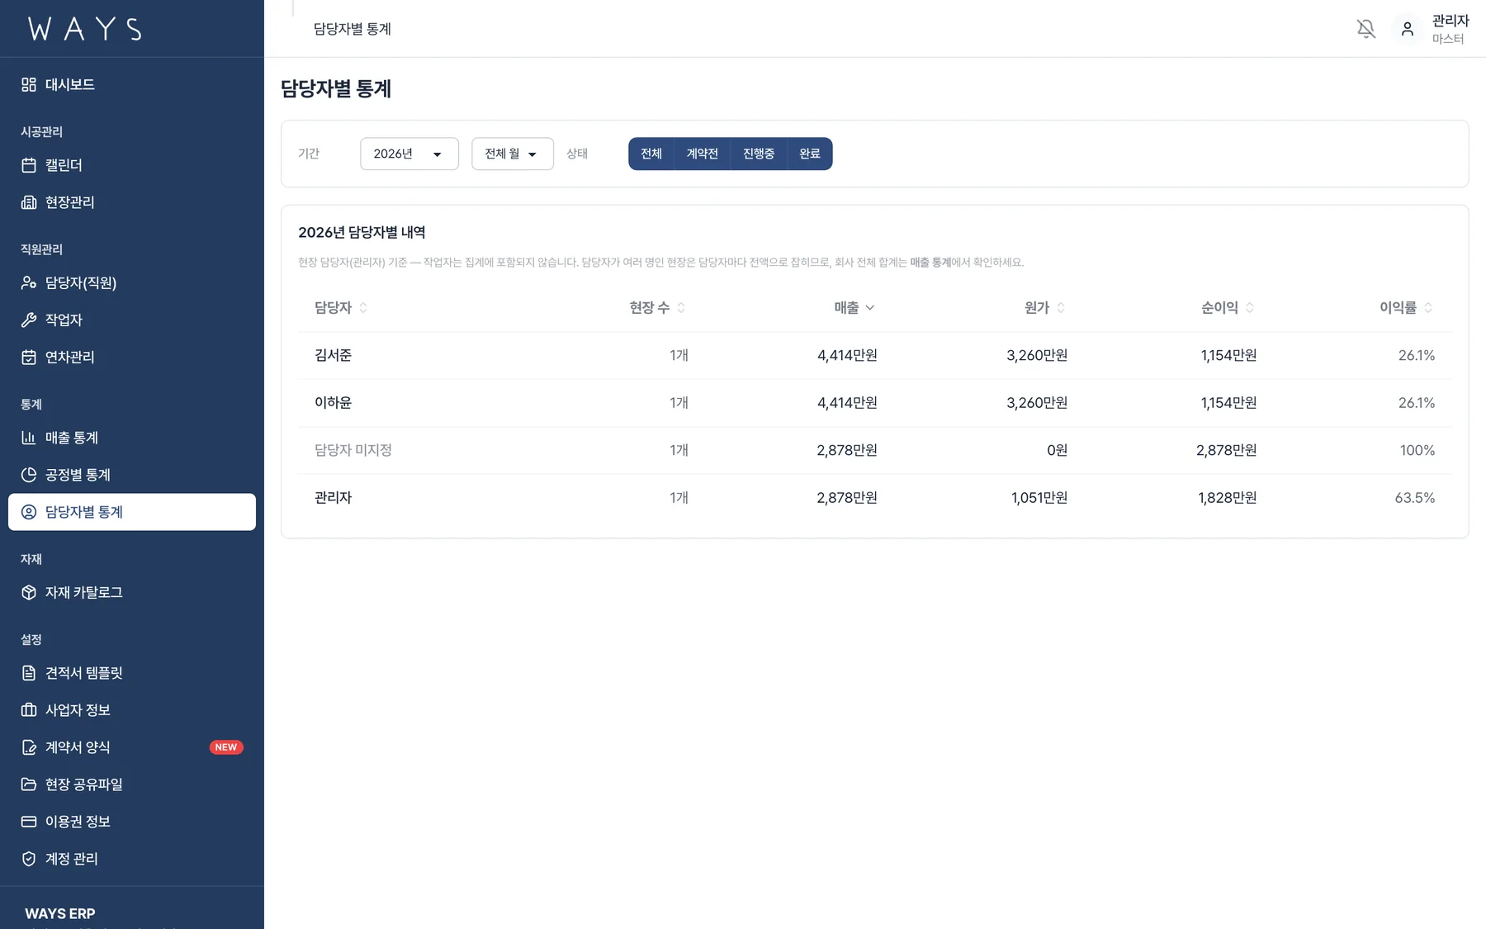Image resolution: width=1486 pixels, height=929 pixels.
Task: Sort table by 원가 column
Action: 1044,307
